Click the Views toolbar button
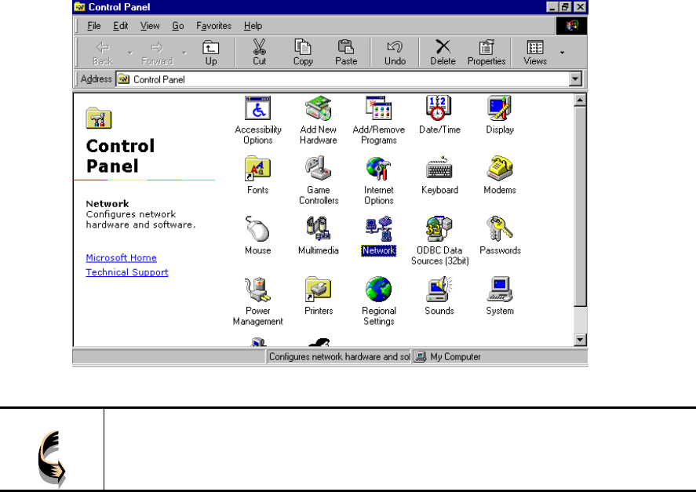 click(535, 53)
